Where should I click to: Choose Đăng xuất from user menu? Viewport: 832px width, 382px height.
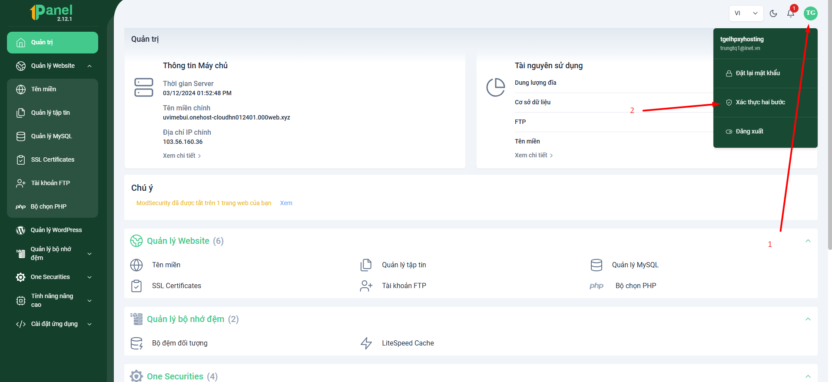pos(765,132)
